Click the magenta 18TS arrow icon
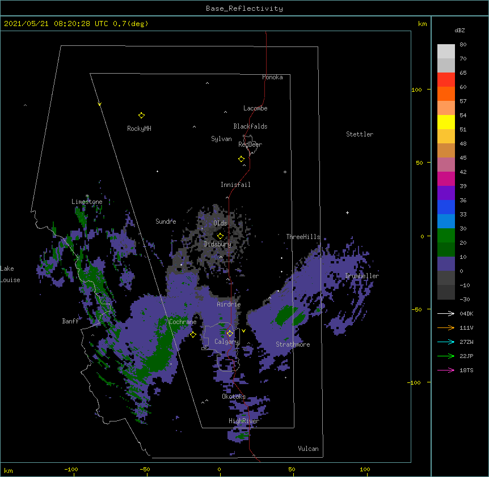 446,370
